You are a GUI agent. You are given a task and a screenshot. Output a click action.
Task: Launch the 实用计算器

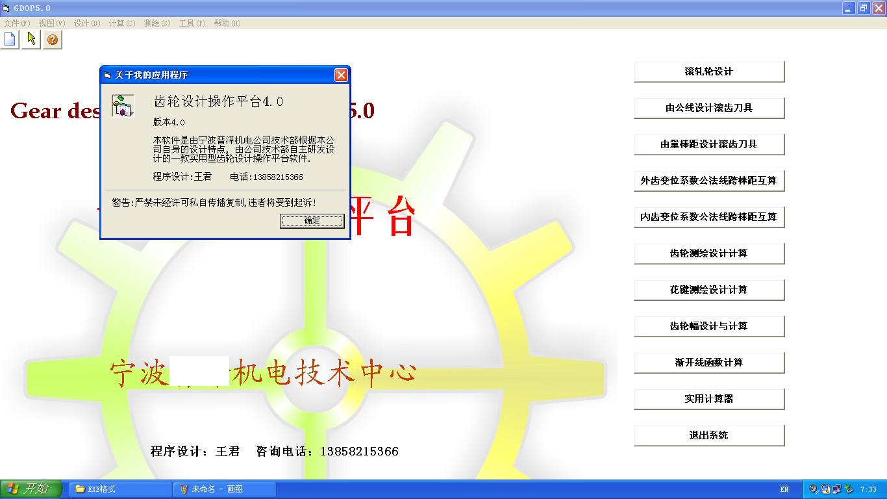coord(709,399)
